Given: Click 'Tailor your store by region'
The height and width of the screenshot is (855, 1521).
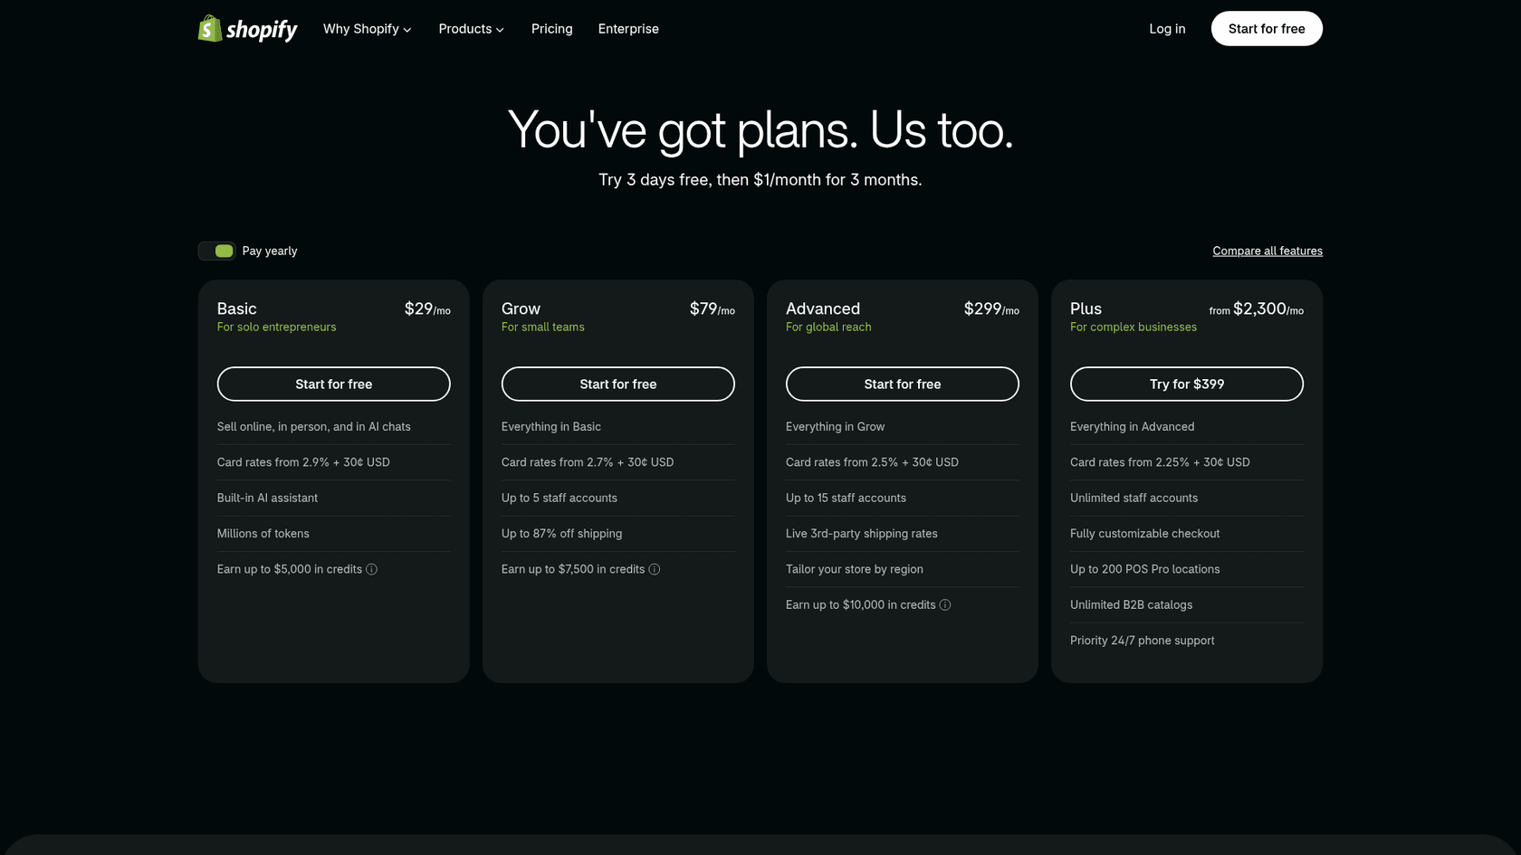Looking at the screenshot, I should [x=855, y=569].
